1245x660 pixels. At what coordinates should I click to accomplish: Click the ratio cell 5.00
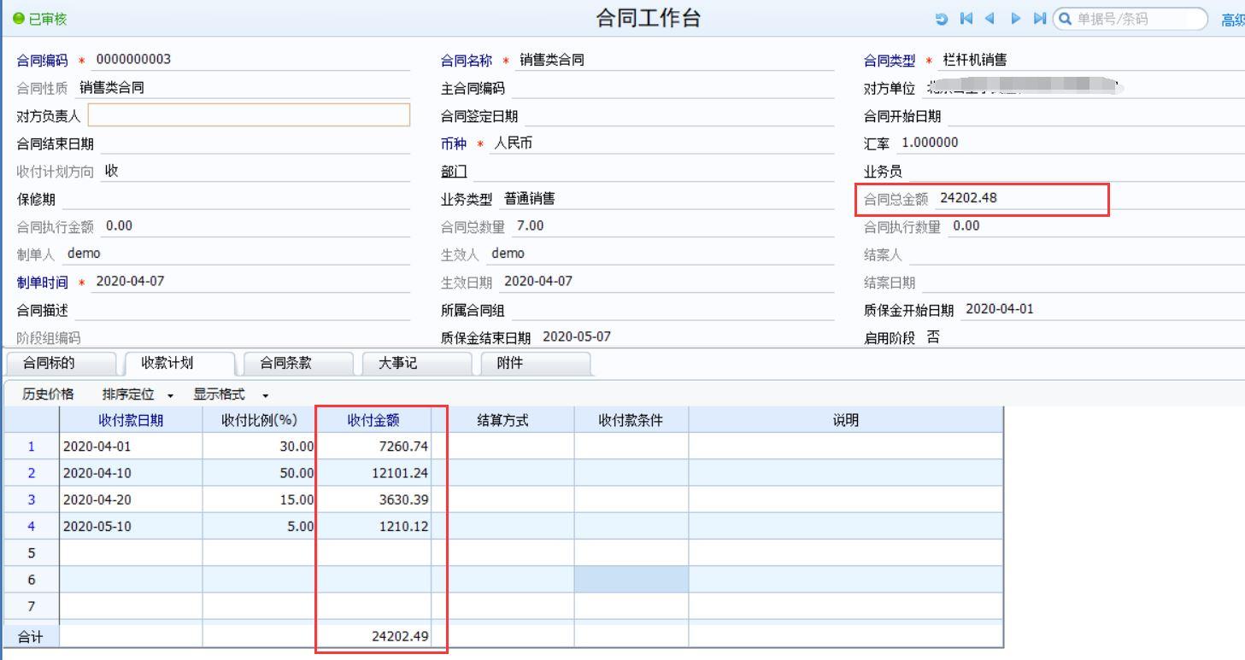pyautogui.click(x=259, y=526)
